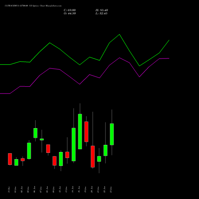Select the long red candlestick above 20 Jan
This screenshot has height=199, width=199.
click(x=93, y=156)
